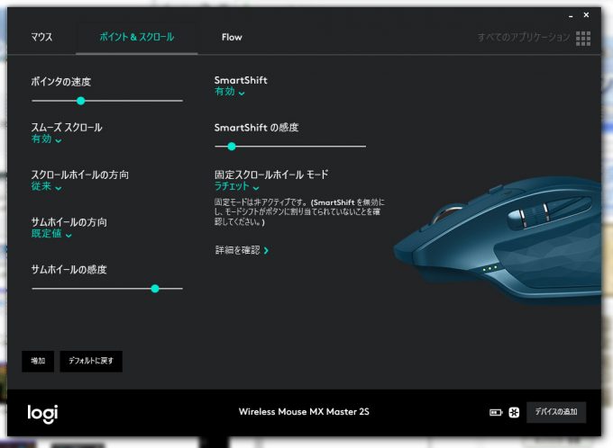Image resolution: width=613 pixels, height=448 pixels.
Task: Open the スクロールホイールの方向 dropdown
Action: [47, 186]
